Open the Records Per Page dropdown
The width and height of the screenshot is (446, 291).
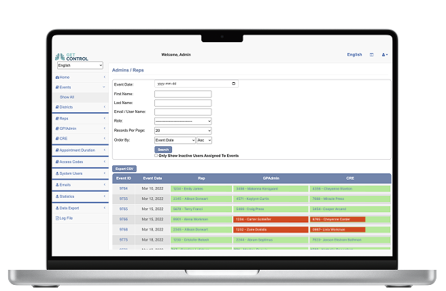pyautogui.click(x=183, y=130)
